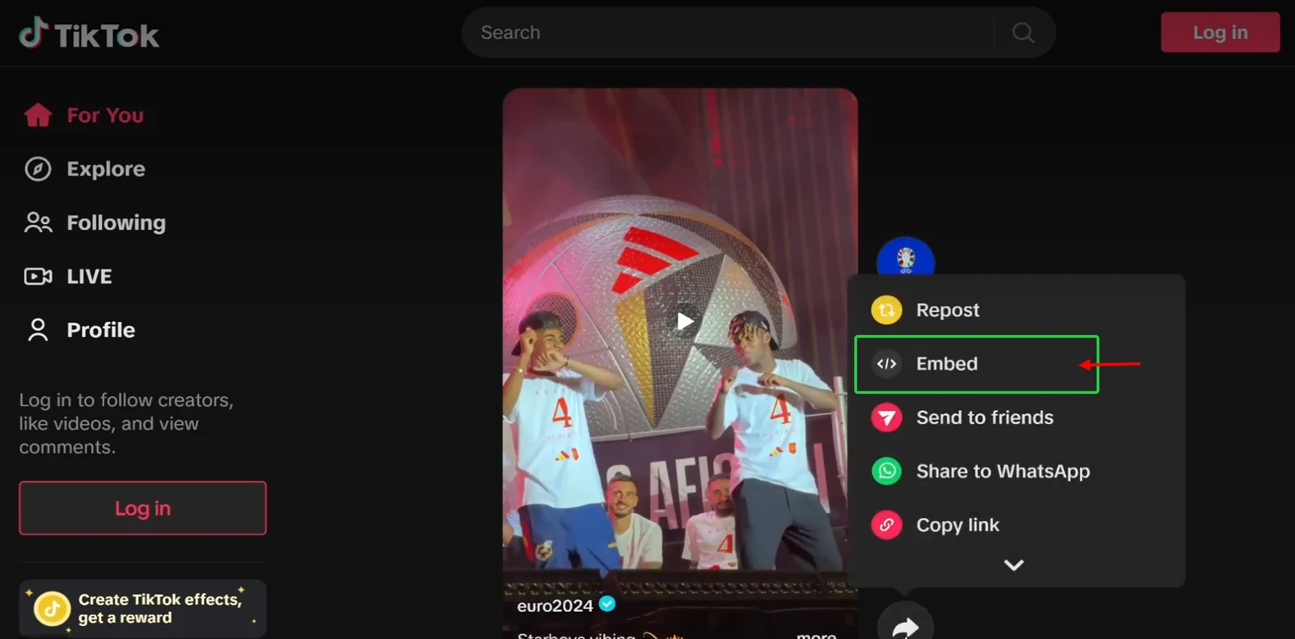
Task: Click the TikTok logo
Action: (x=89, y=34)
